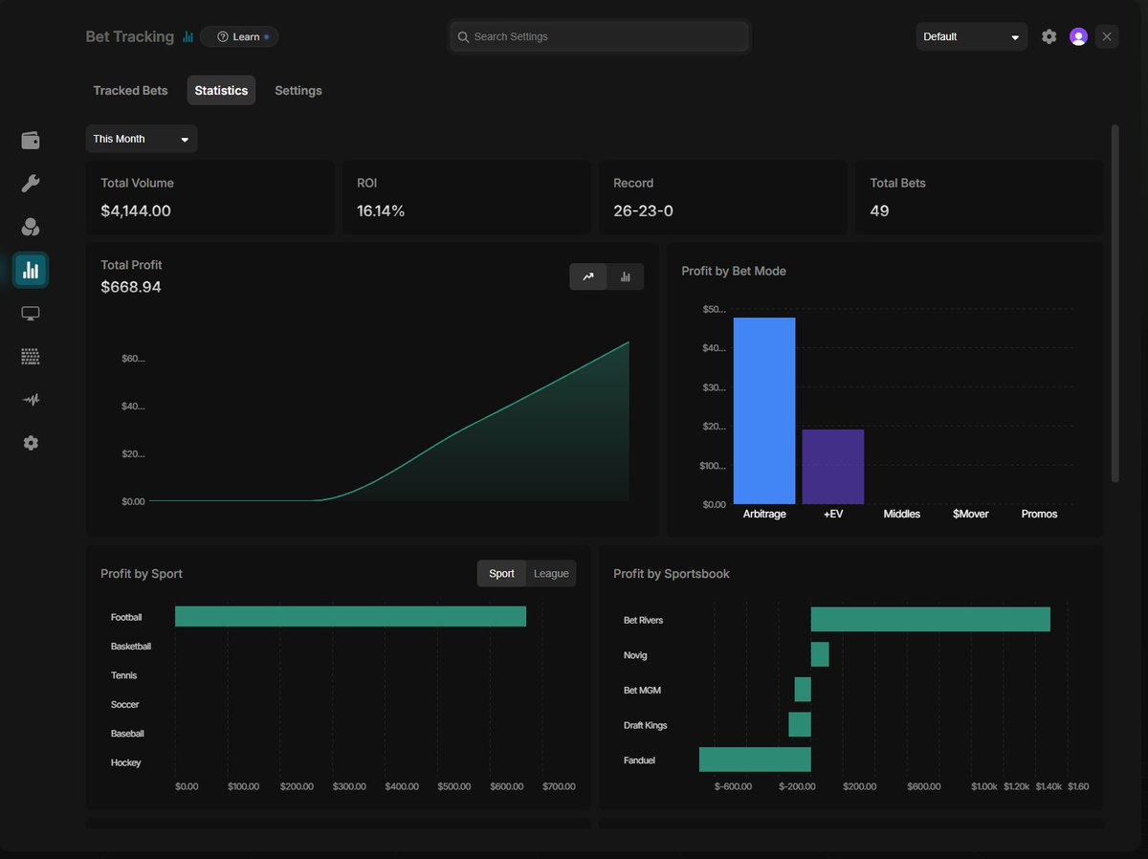Switch Total Profit to bar chart view
The image size is (1148, 859).
626,276
